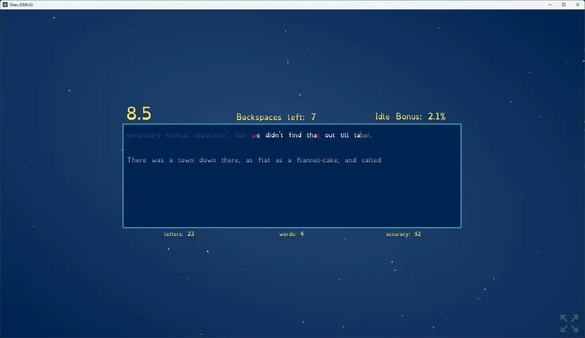Minimize the 10sec window
This screenshot has height=338, width=585.
550,4
